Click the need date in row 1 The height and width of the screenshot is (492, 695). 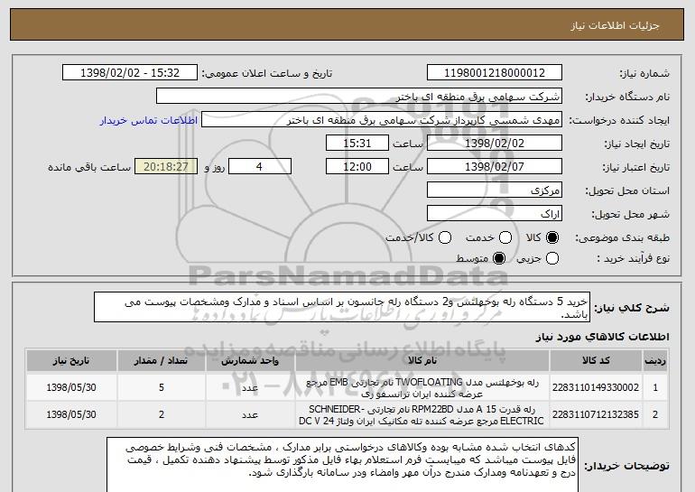(x=71, y=387)
